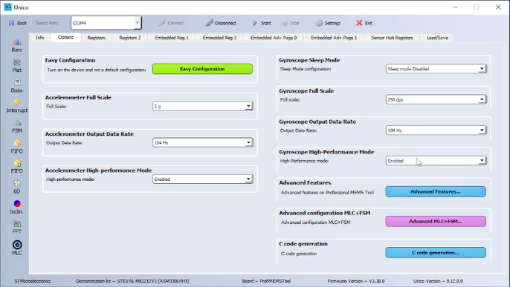
Task: Open the Embedded Adv Page 0 tab
Action: 274,38
